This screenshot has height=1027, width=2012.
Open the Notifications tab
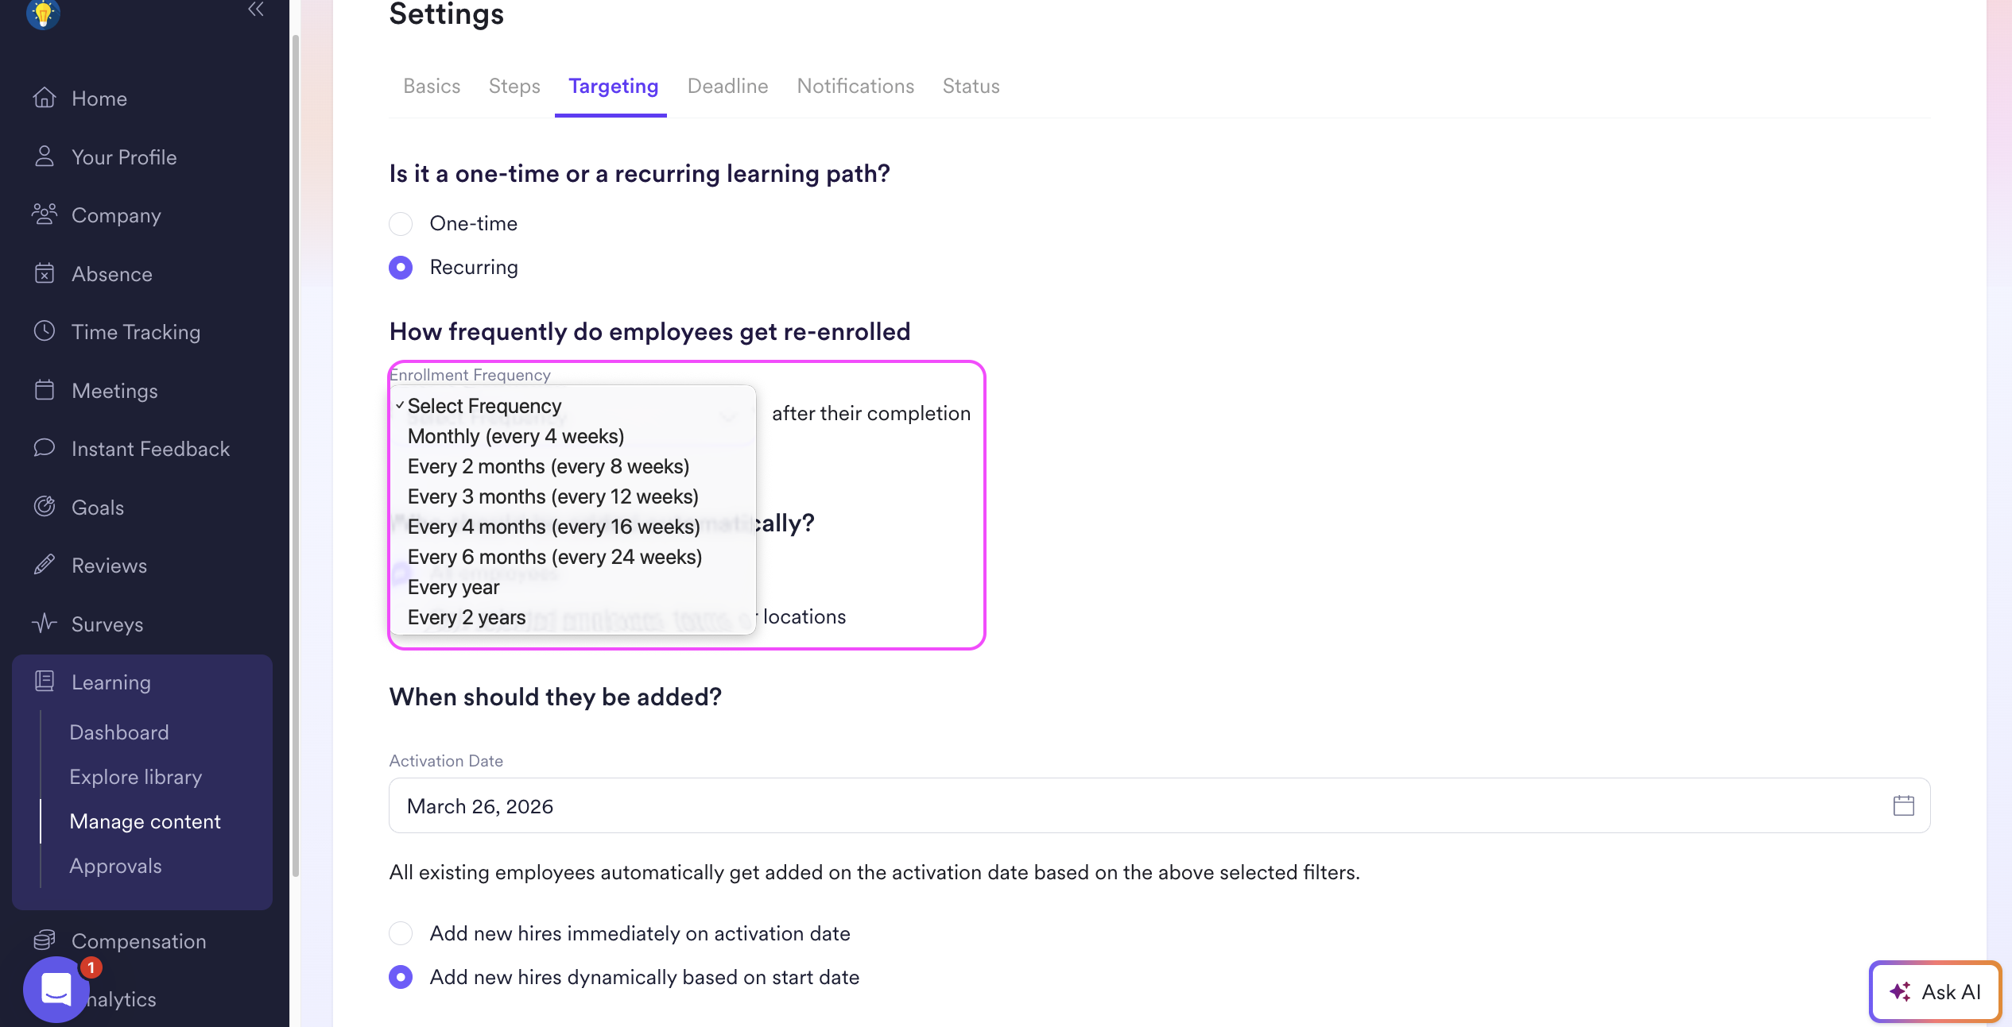click(855, 86)
